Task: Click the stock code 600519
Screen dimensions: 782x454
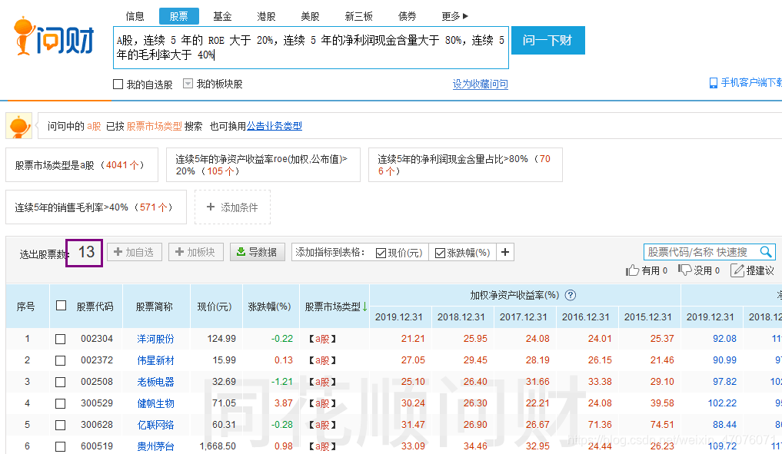Action: (97, 446)
